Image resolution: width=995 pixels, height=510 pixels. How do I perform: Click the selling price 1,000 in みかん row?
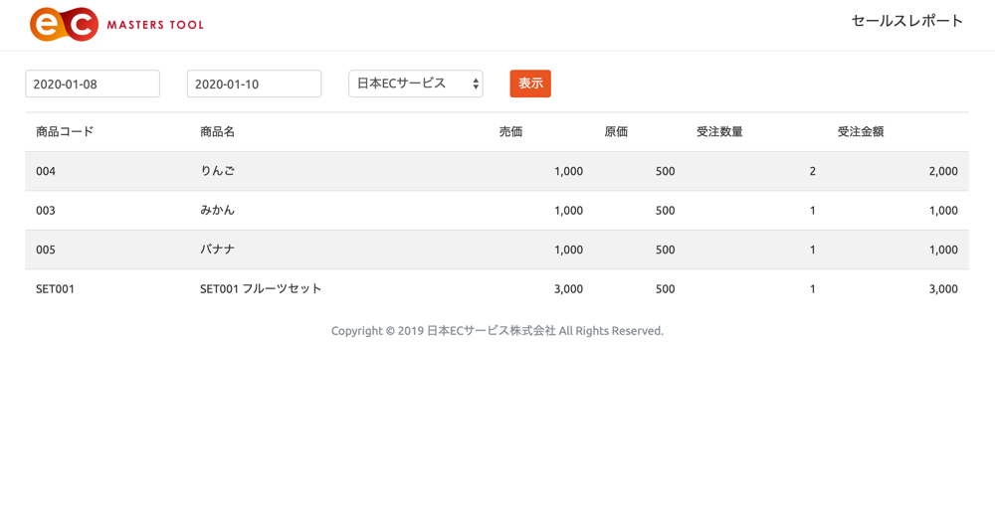pyautogui.click(x=568, y=211)
